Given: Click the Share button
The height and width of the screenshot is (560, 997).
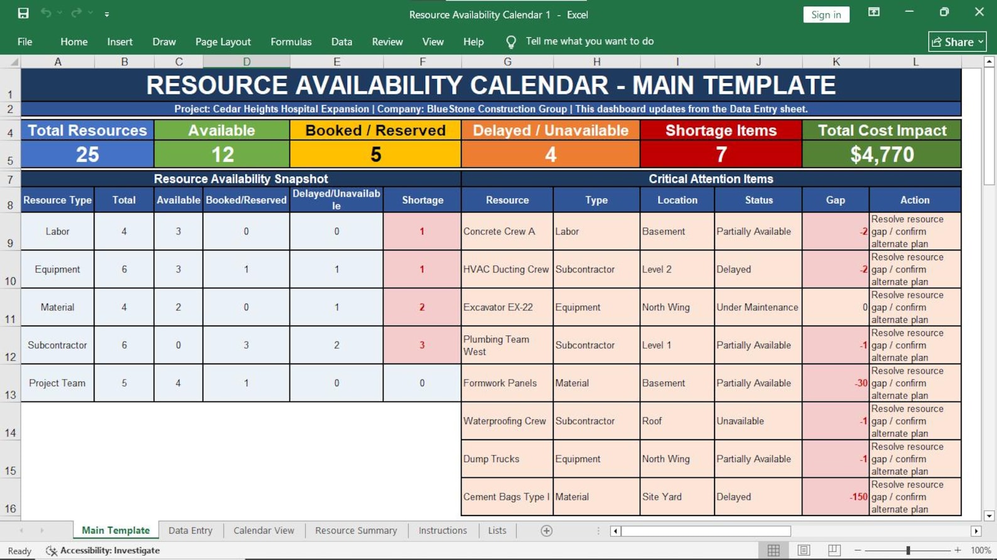Looking at the screenshot, I should (957, 41).
